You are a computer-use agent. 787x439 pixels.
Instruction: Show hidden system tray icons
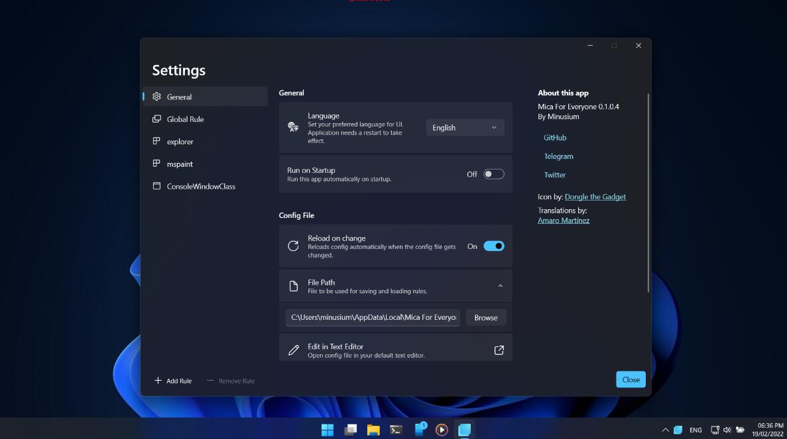(666, 430)
